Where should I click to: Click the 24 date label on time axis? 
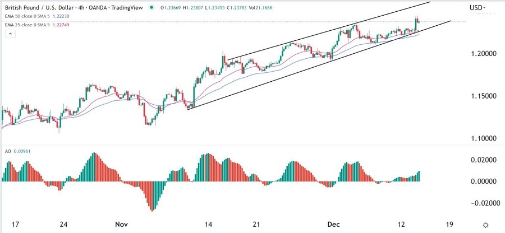pos(64,224)
